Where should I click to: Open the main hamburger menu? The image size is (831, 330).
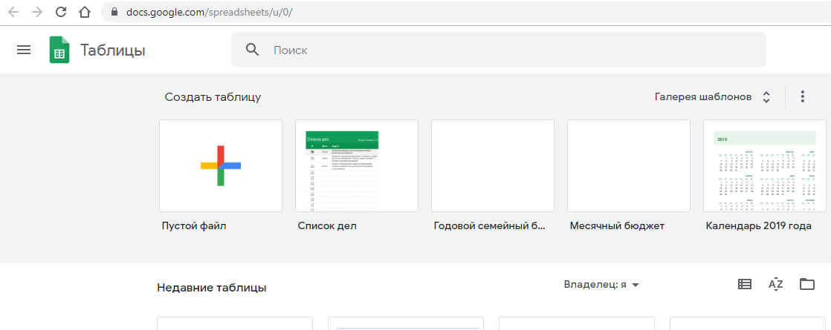coord(24,50)
